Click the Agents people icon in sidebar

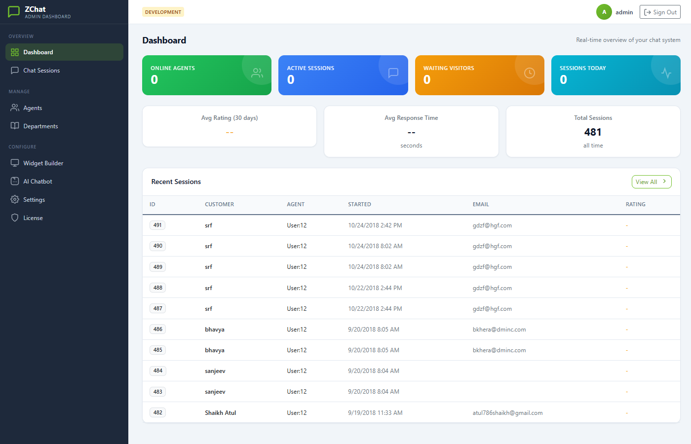[x=15, y=108]
